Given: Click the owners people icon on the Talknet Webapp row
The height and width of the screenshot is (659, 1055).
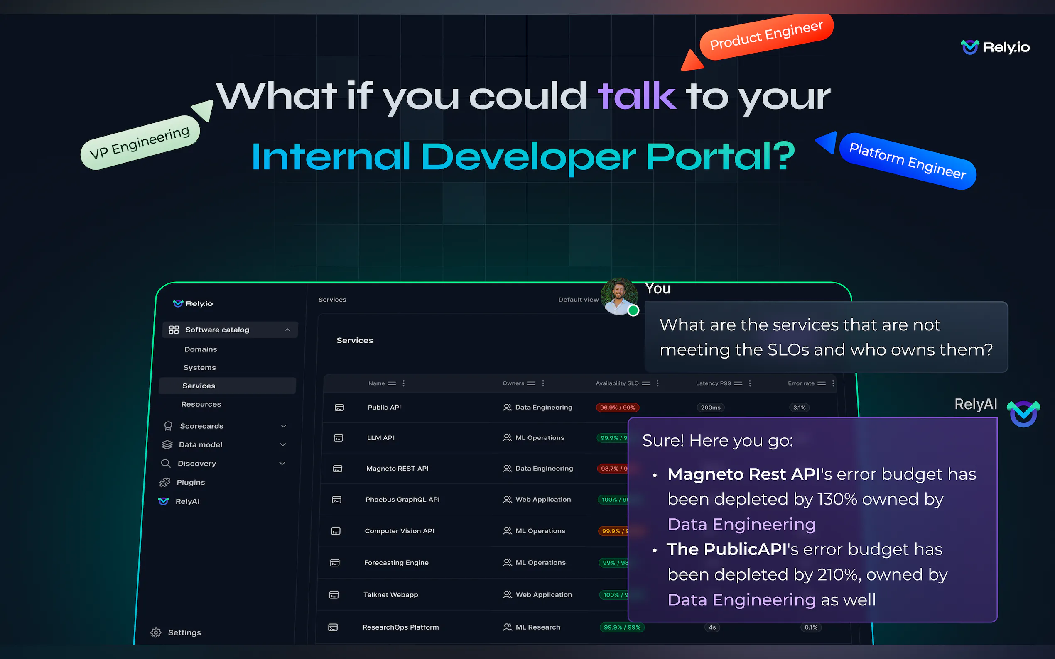Looking at the screenshot, I should point(508,595).
